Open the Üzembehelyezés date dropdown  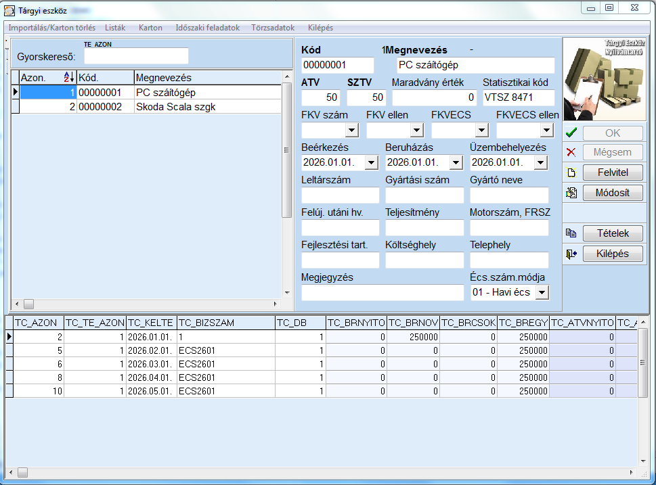coord(540,162)
